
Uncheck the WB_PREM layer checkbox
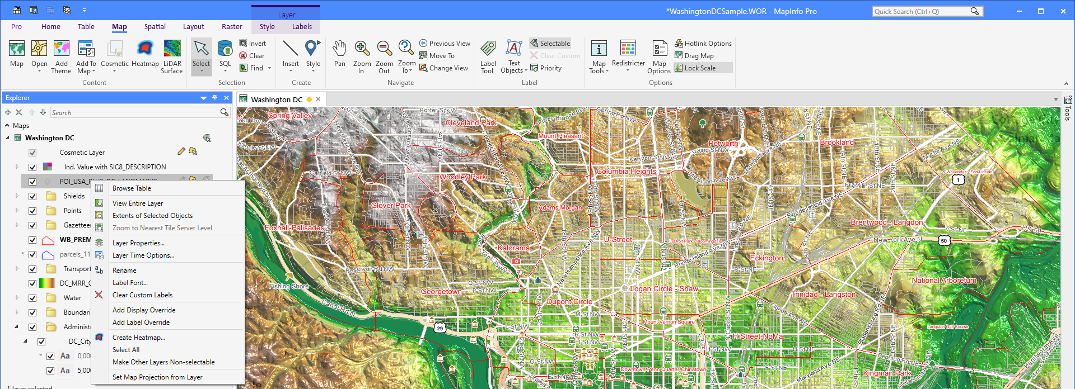(32, 240)
